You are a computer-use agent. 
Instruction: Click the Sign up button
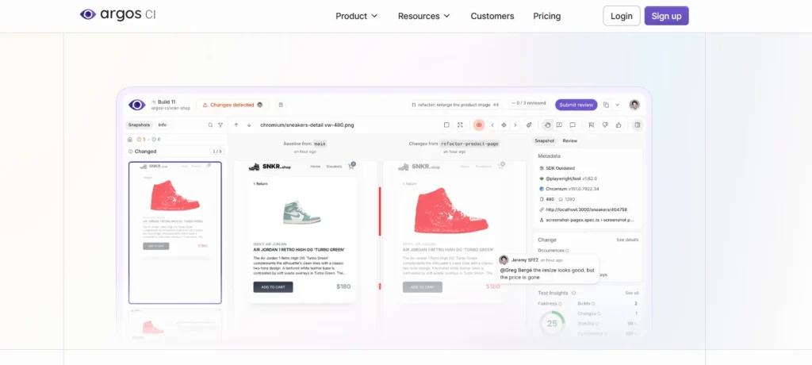[x=666, y=16]
